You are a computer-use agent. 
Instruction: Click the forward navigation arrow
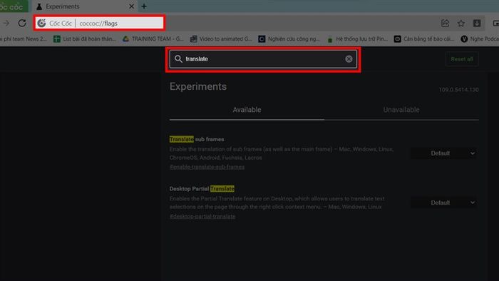pyautogui.click(x=6, y=23)
